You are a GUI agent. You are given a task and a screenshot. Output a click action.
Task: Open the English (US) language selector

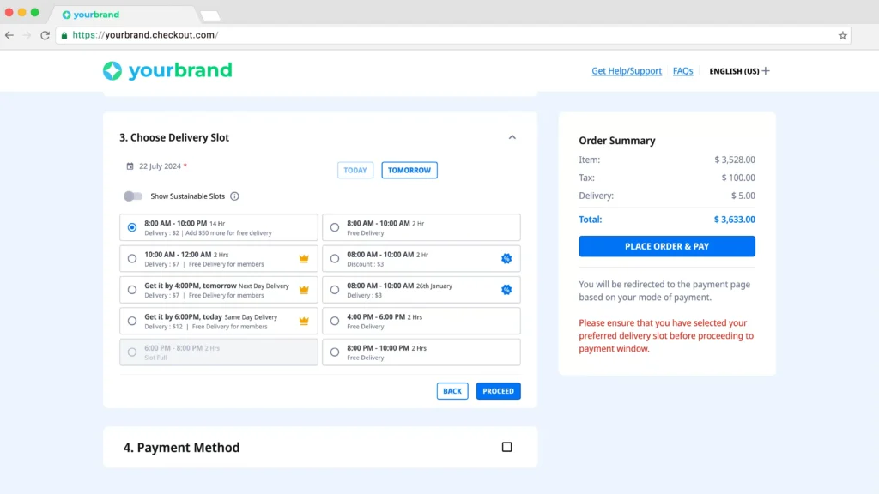click(x=739, y=71)
